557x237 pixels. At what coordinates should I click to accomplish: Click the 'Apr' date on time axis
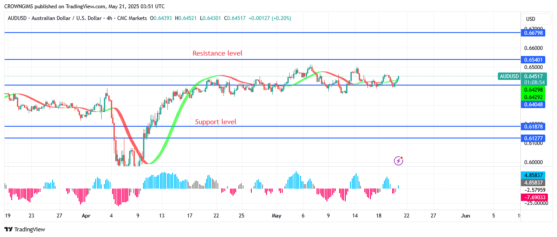tap(86, 215)
